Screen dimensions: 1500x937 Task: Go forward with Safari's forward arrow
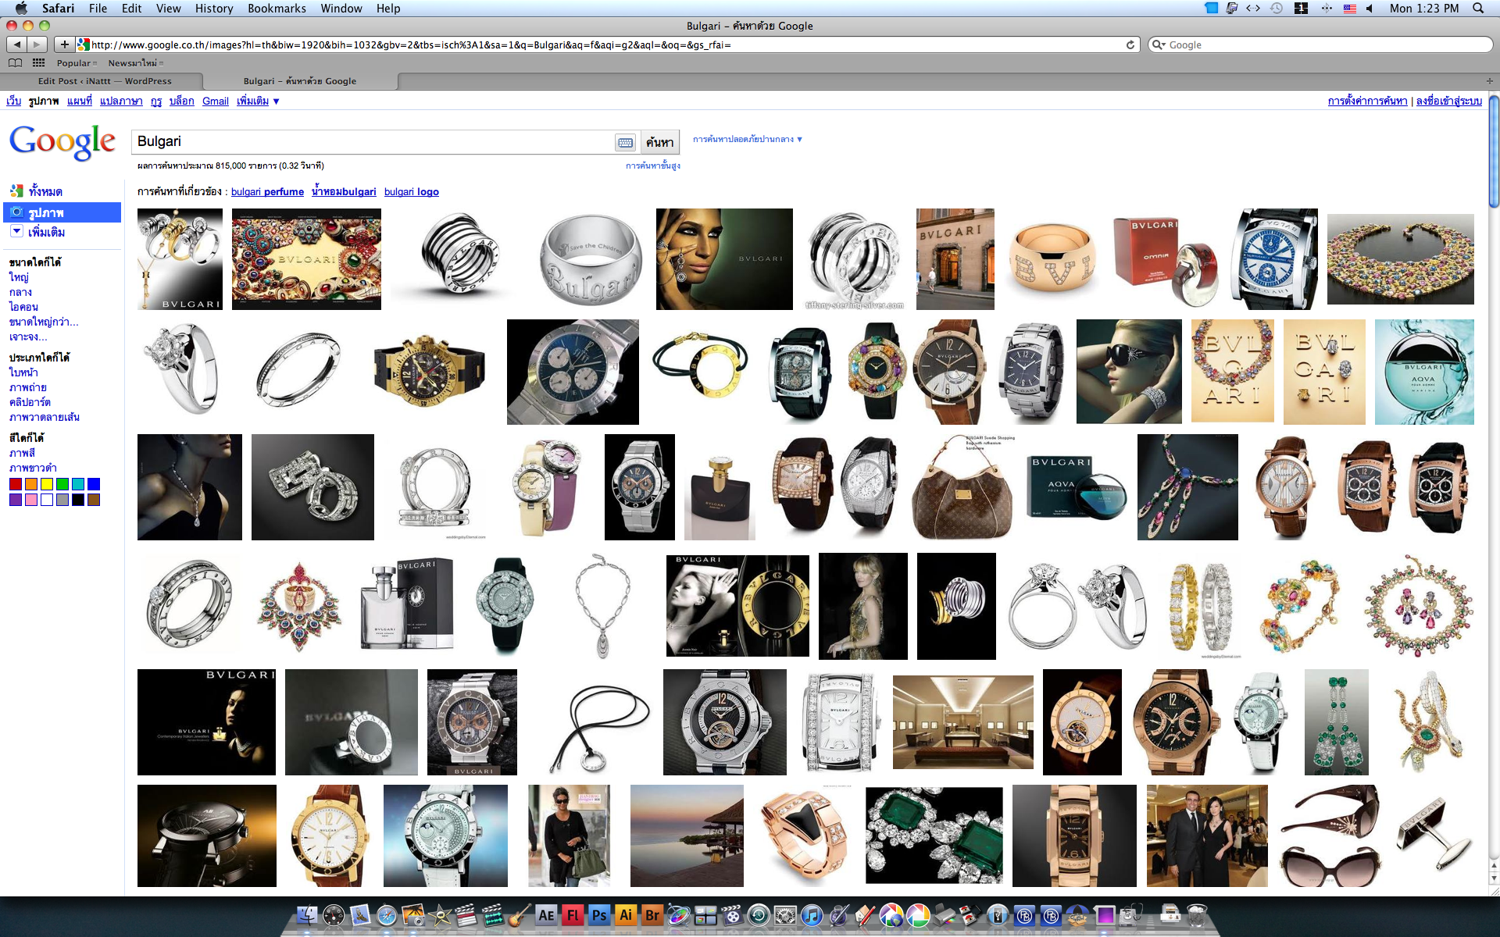point(37,45)
